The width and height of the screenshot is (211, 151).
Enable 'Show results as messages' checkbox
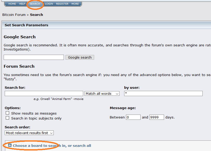click(7, 113)
